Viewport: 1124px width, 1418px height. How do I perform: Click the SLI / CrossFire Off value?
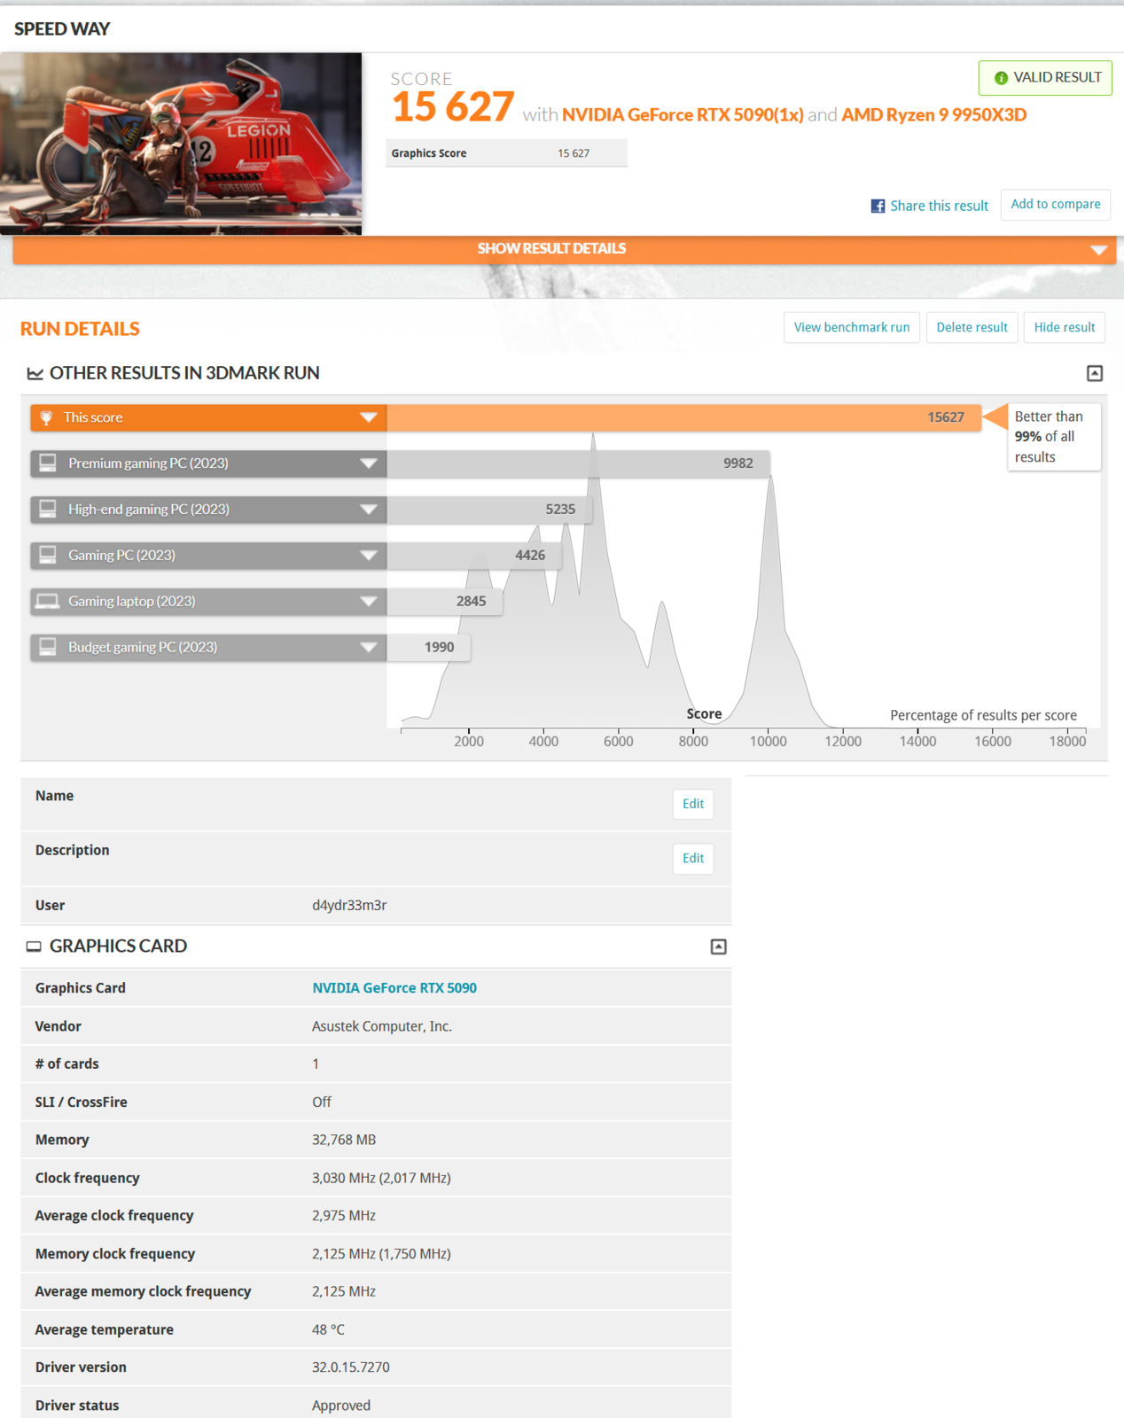[322, 1102]
